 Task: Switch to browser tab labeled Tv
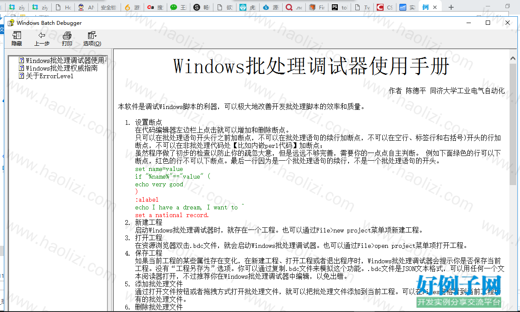coord(363,7)
